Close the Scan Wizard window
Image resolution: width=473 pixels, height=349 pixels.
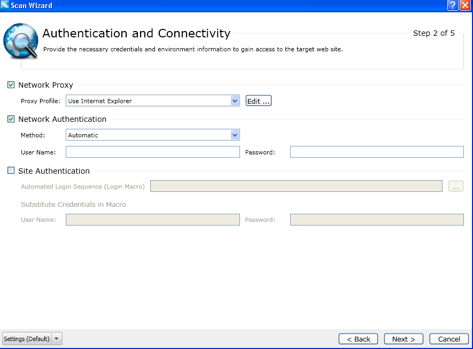point(465,5)
